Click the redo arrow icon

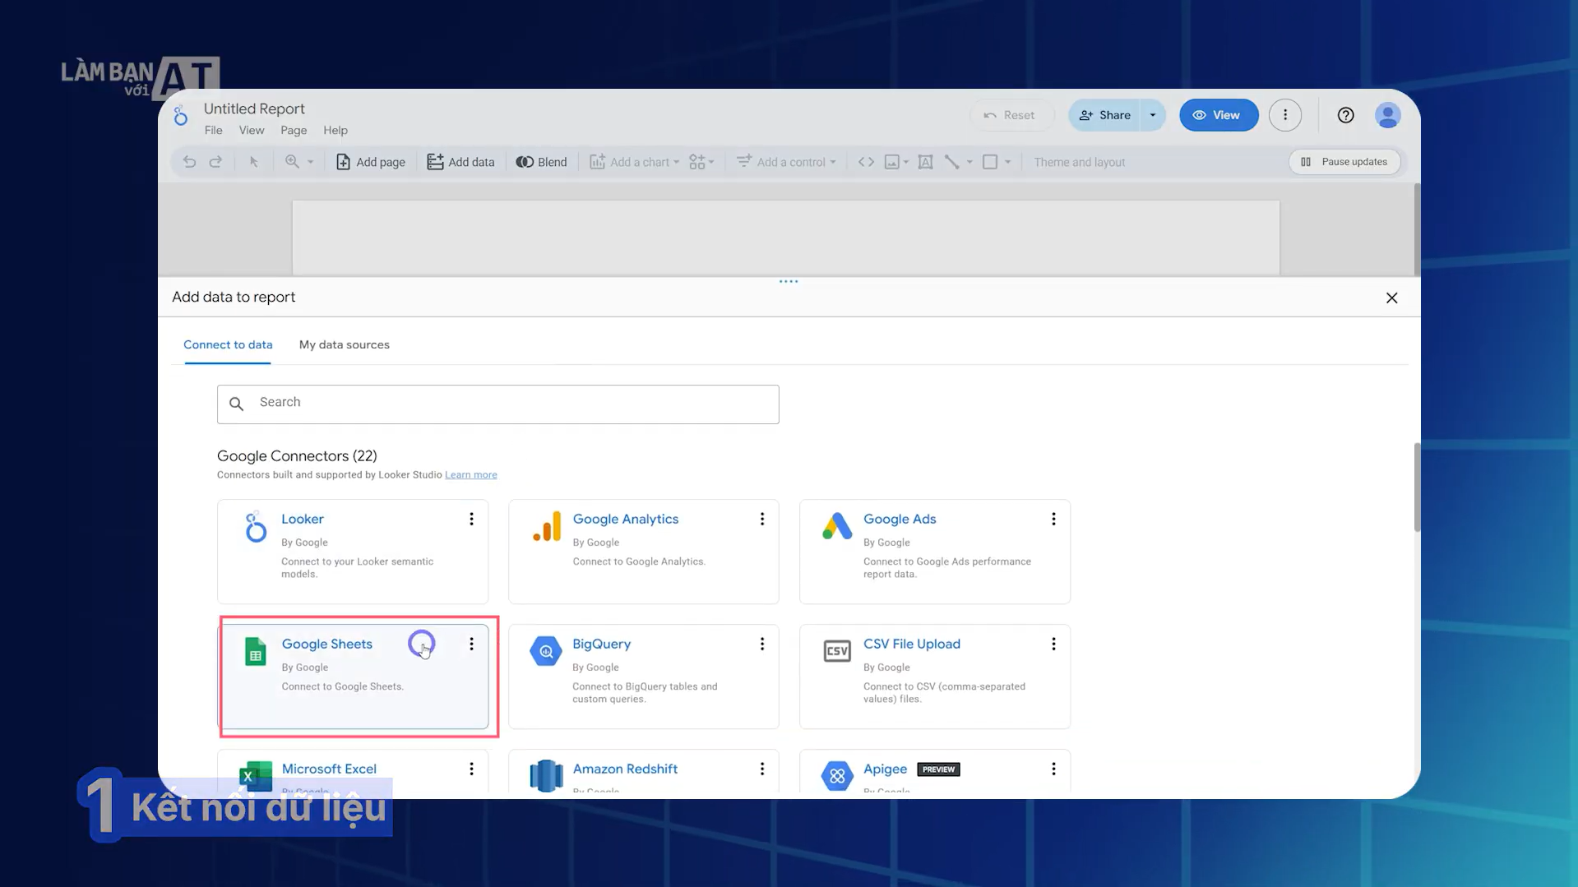tap(215, 162)
